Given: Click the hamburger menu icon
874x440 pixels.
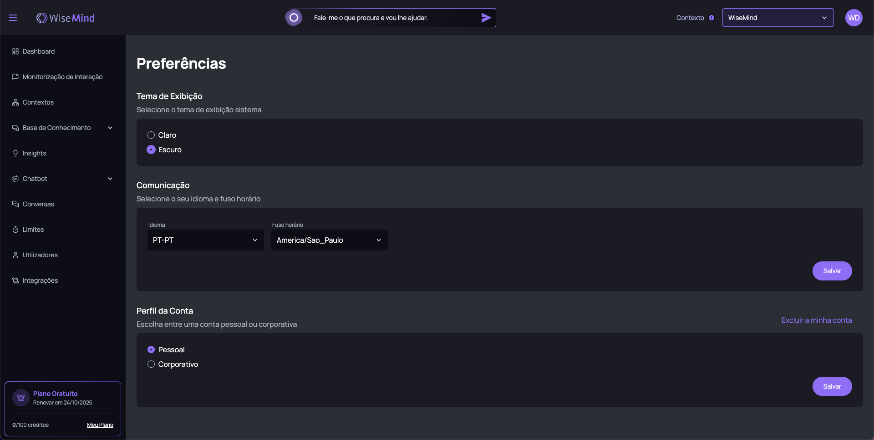Looking at the screenshot, I should pyautogui.click(x=13, y=18).
